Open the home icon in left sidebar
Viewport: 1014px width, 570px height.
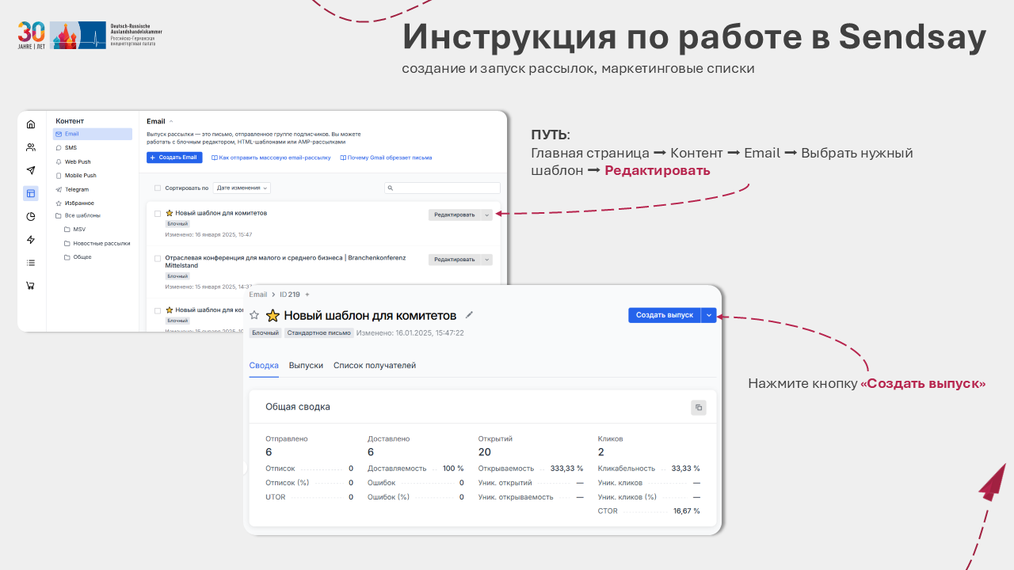point(31,124)
